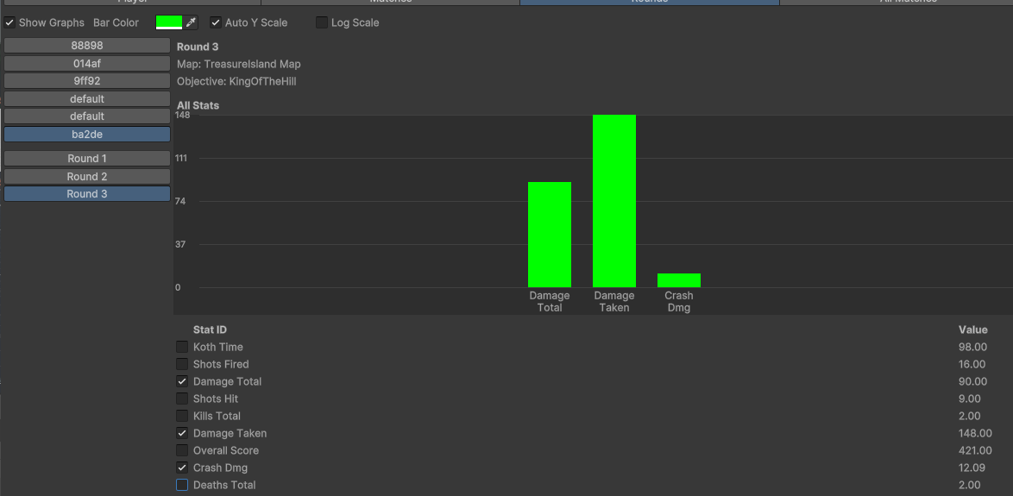The image size is (1013, 496).
Task: Switch to Round 2
Action: (87, 176)
